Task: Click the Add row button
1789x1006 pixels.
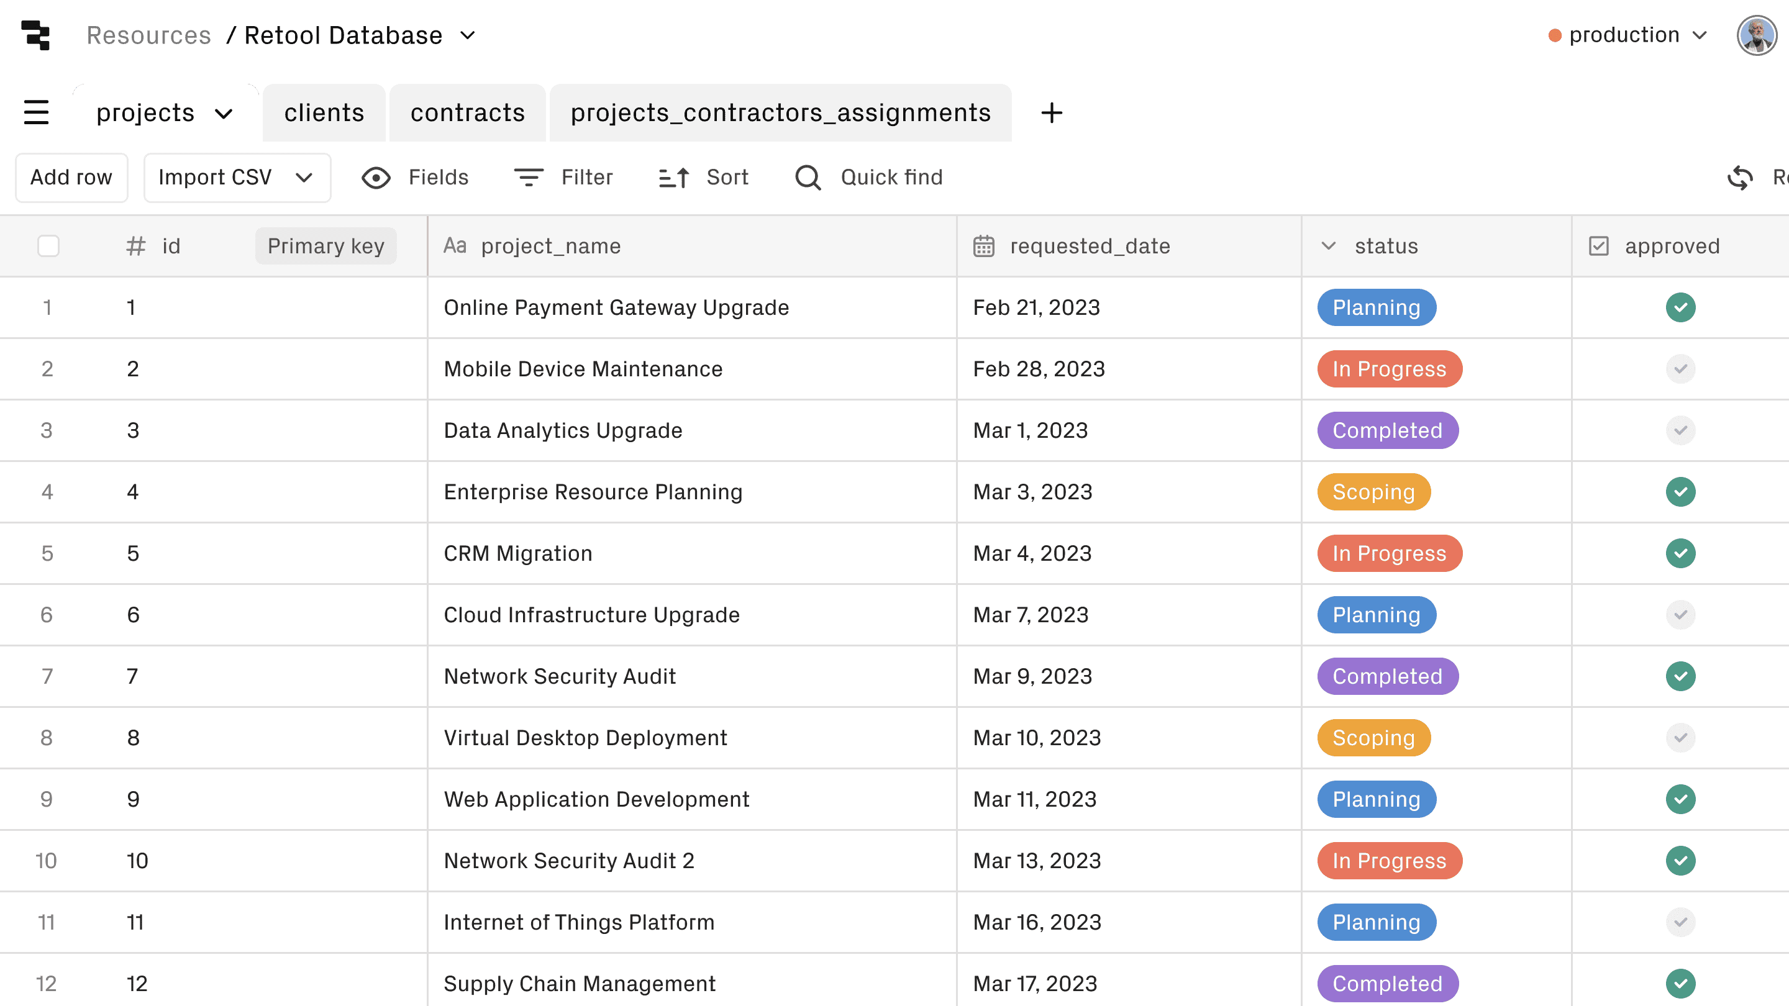Action: (x=71, y=177)
